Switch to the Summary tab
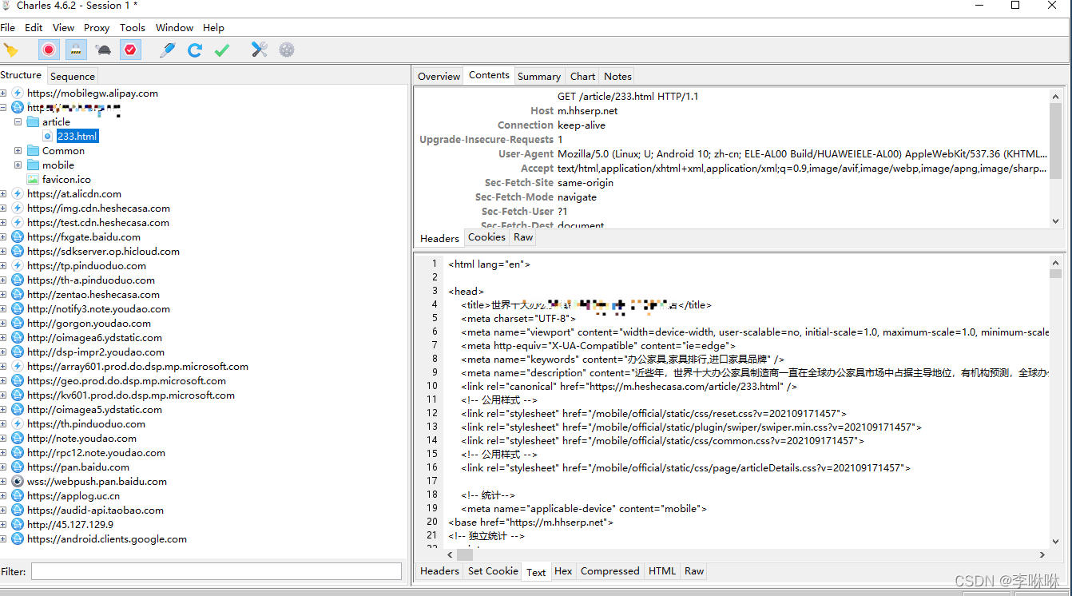 tap(539, 76)
